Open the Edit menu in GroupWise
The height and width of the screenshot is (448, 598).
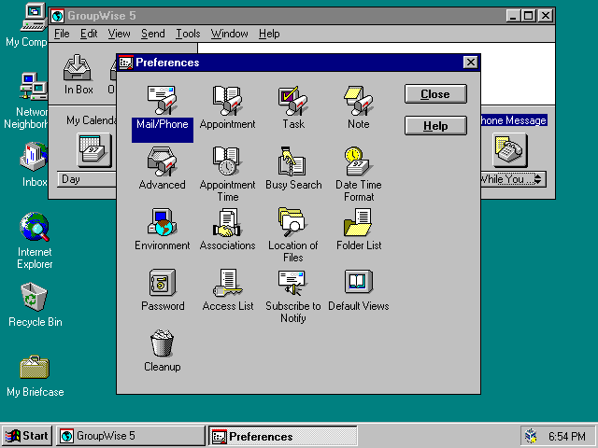point(89,34)
